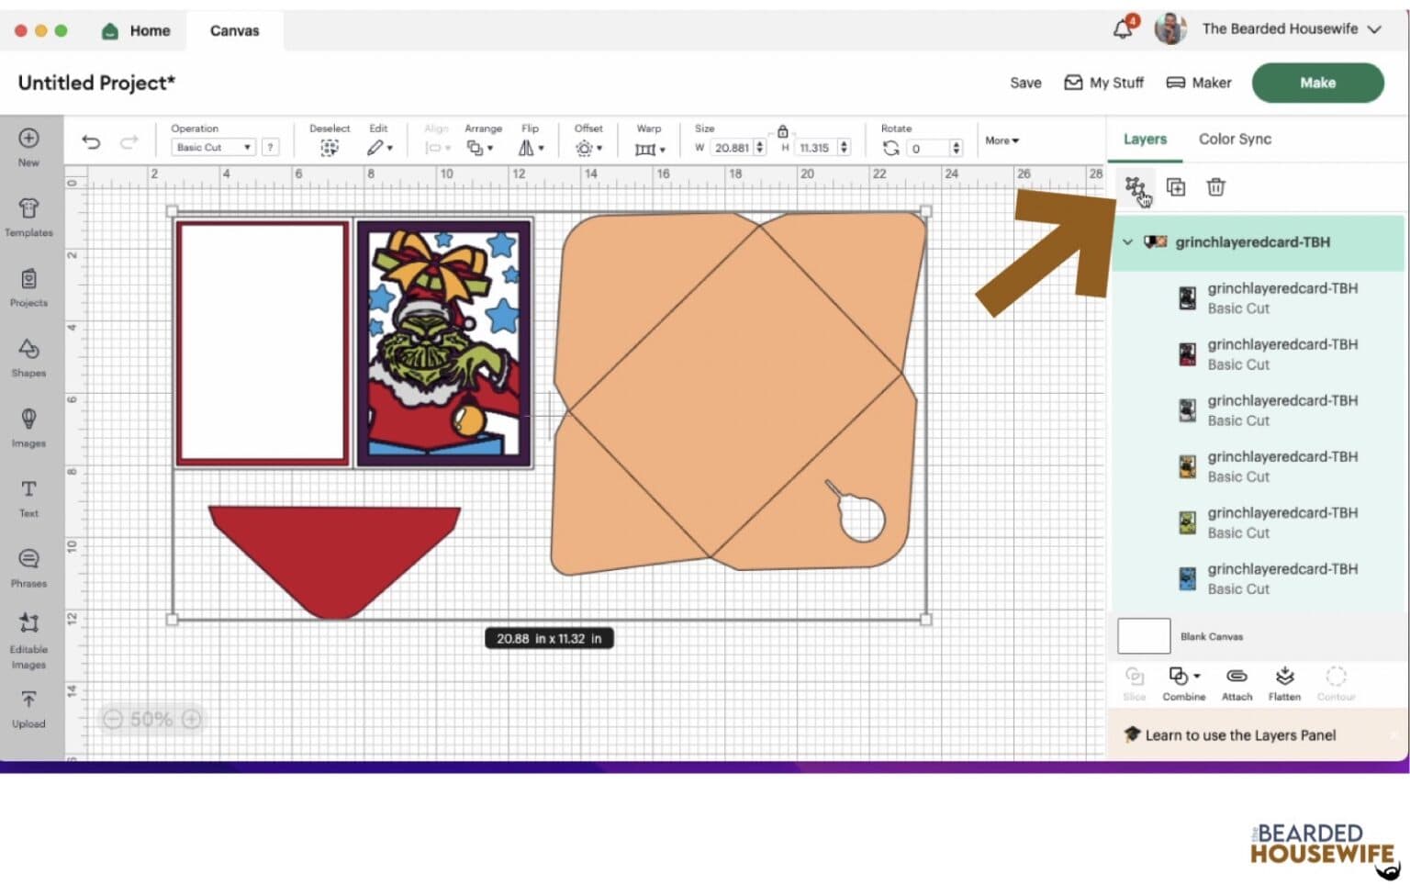This screenshot has width=1410, height=896.
Task: Click the green Make button
Action: [1317, 83]
